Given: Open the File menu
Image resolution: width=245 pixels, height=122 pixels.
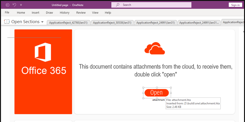Looking at the screenshot, I should click(x=7, y=12).
